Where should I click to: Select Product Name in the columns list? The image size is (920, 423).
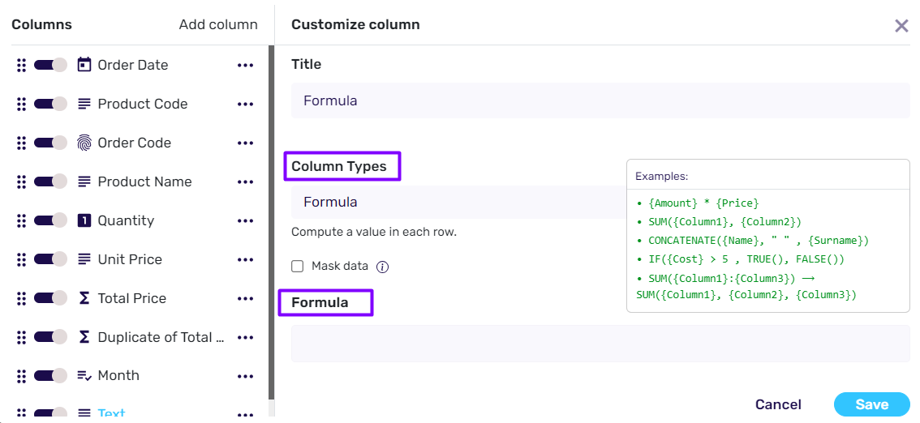(x=144, y=182)
